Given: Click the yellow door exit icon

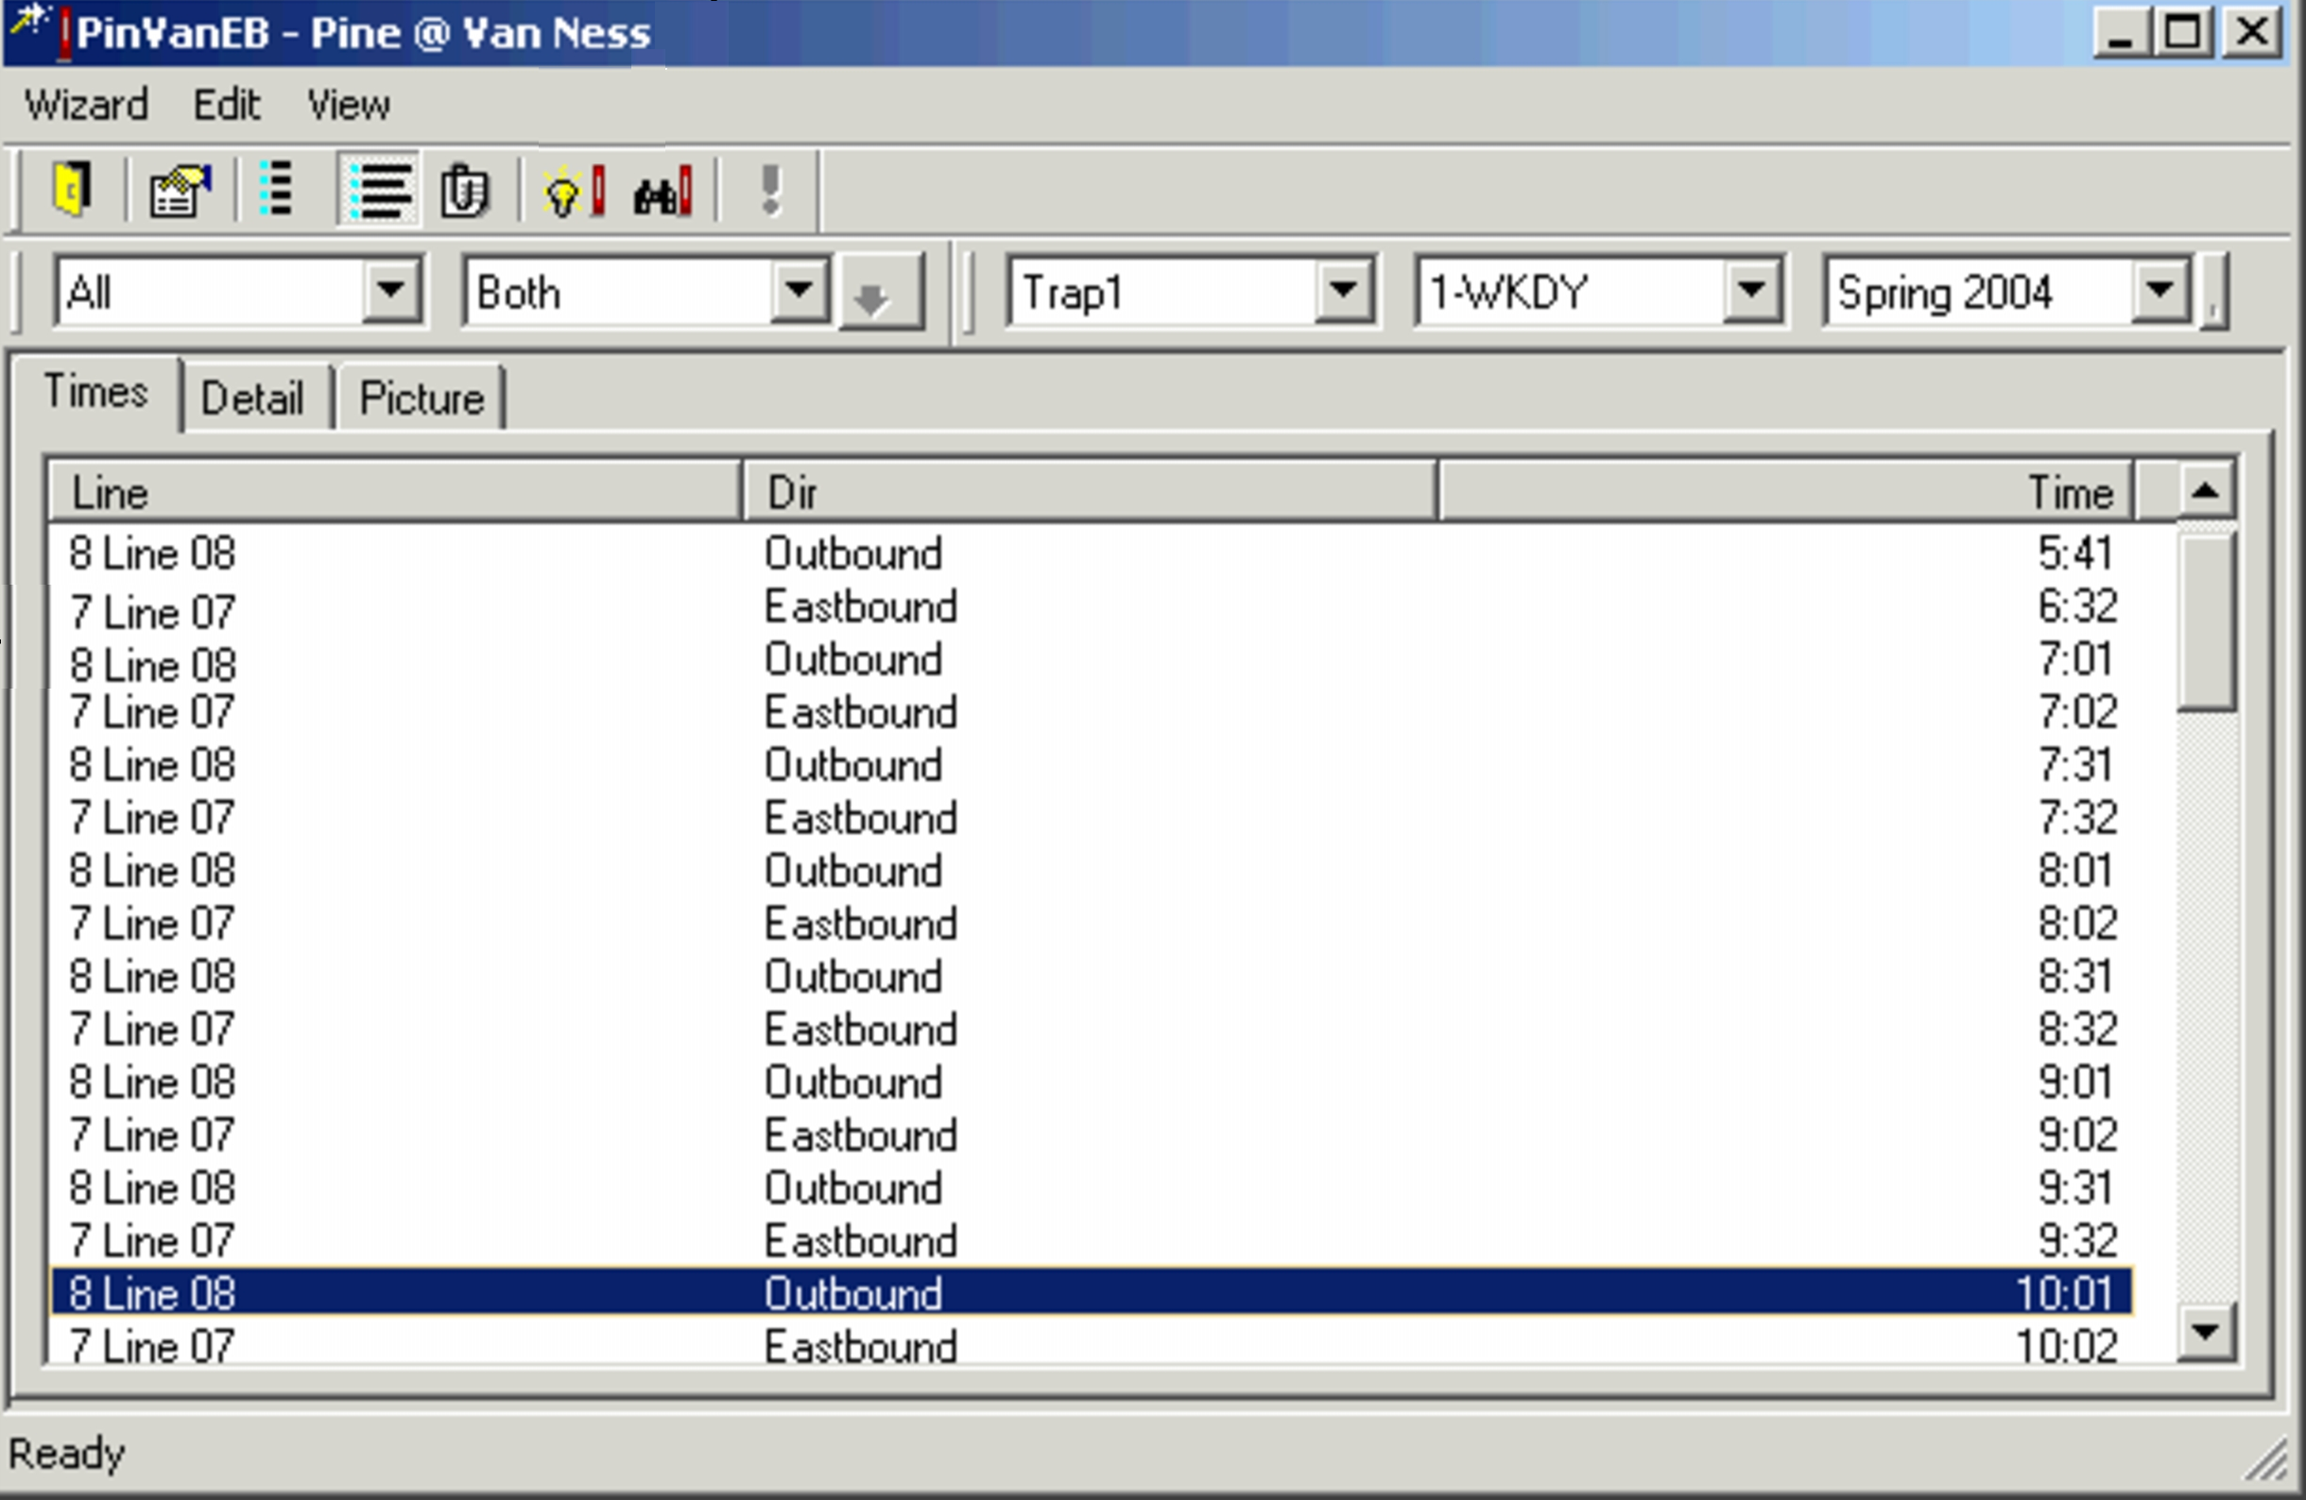Looking at the screenshot, I should pyautogui.click(x=73, y=190).
